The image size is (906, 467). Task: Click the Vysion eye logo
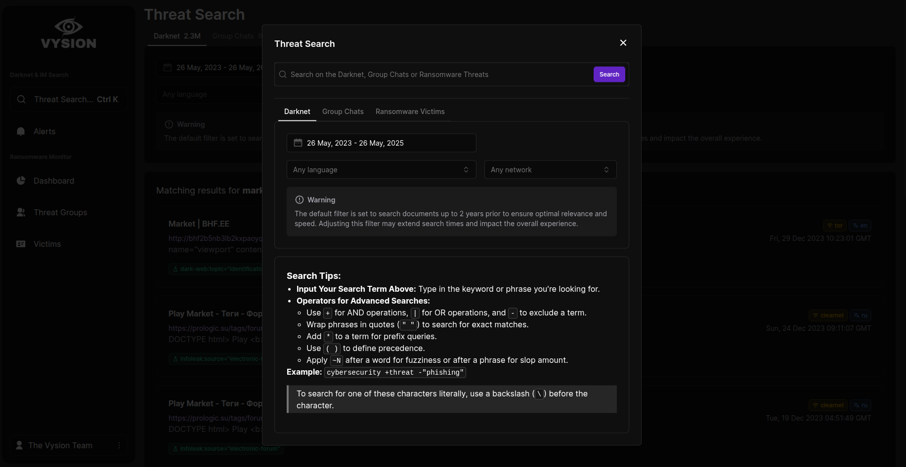coord(68,27)
